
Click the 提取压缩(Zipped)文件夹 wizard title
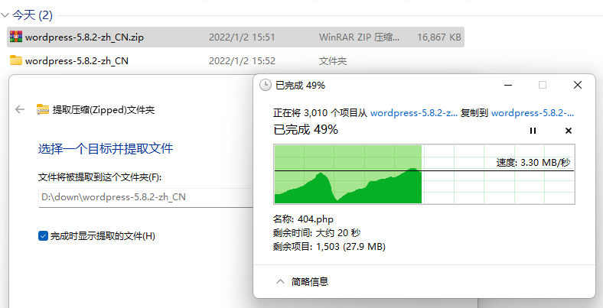(103, 110)
